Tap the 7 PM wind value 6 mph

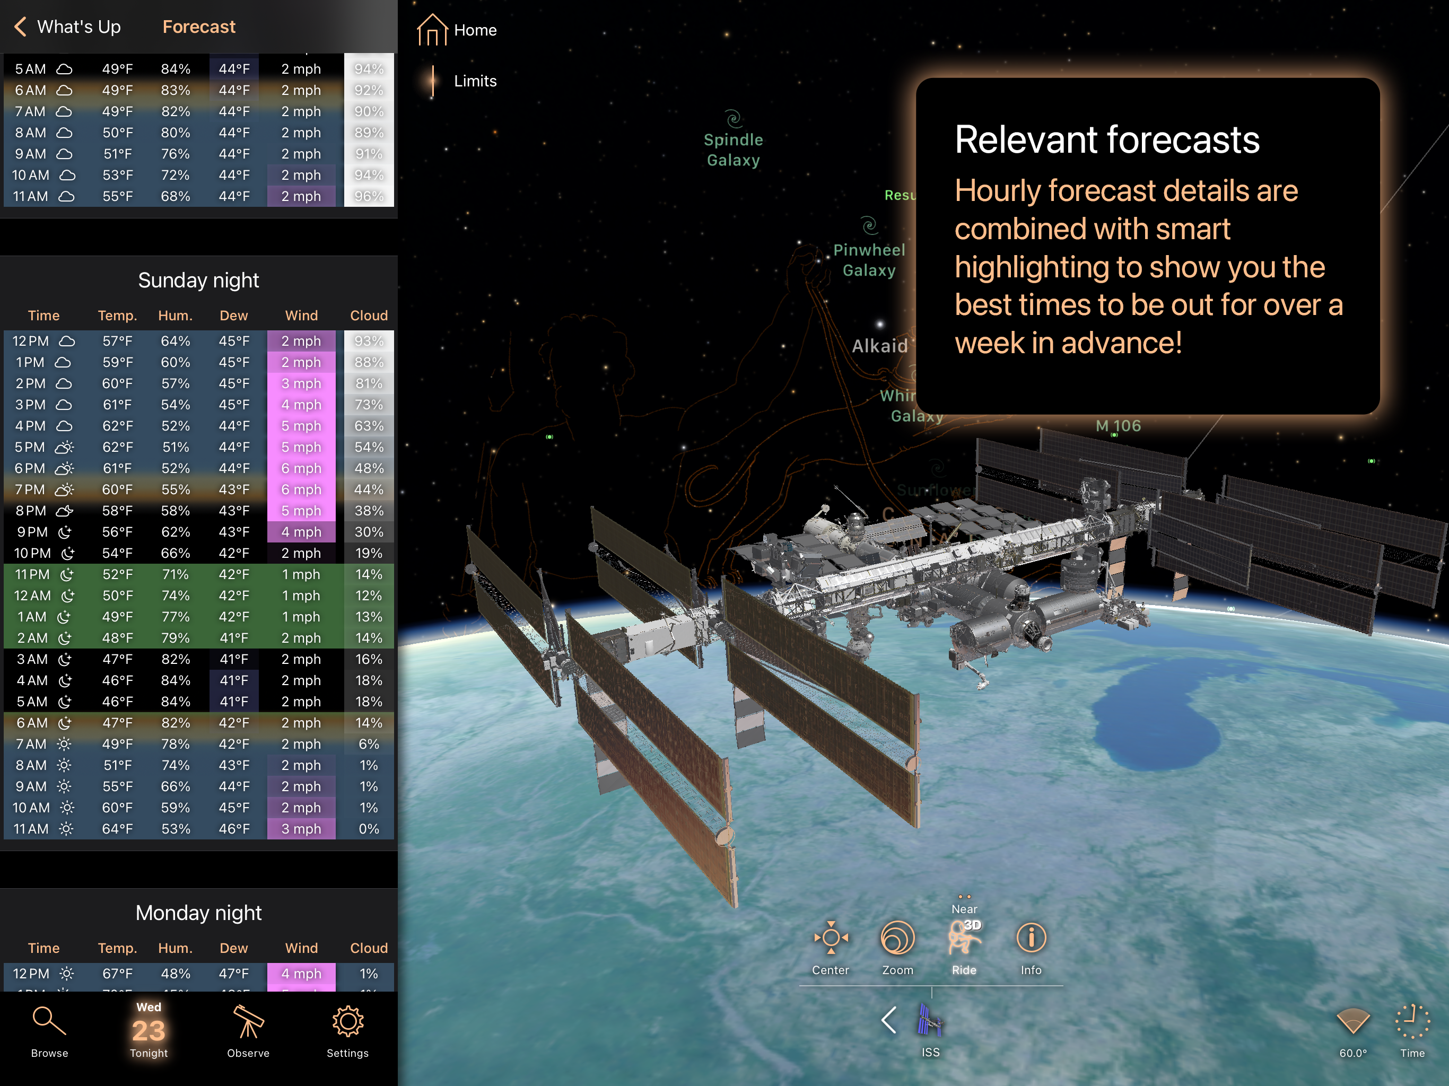pyautogui.click(x=301, y=489)
